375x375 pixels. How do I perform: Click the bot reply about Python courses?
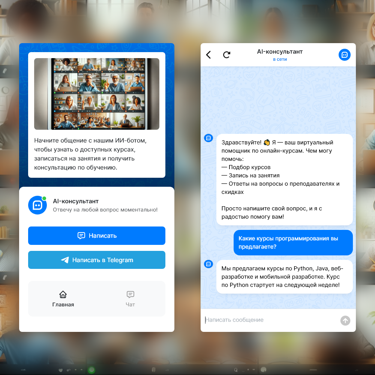[284, 277]
